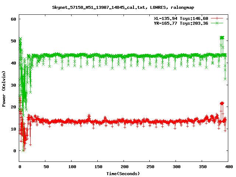Click the YR-165.77 Tsys:203.36 legend entry
The width and height of the screenshot is (236, 177).
click(x=181, y=23)
